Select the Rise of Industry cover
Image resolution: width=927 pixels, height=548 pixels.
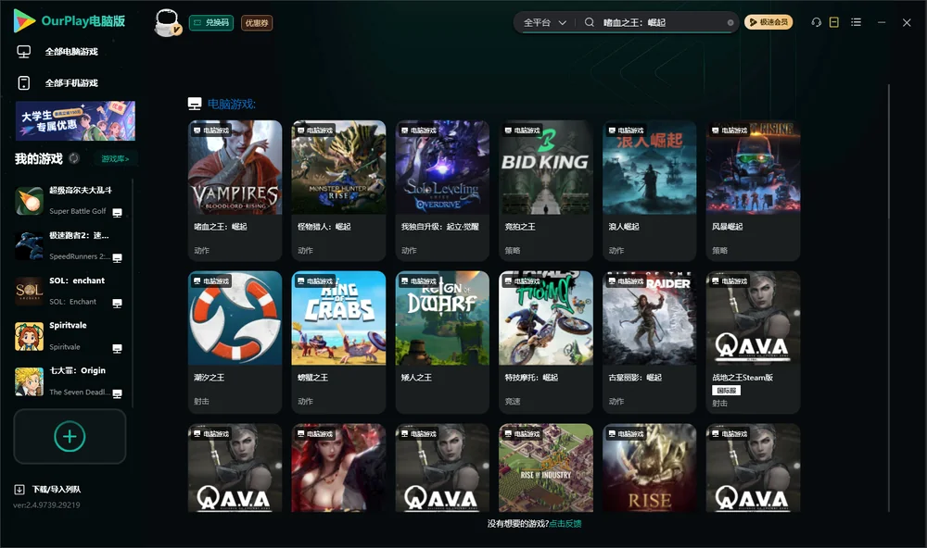(546, 467)
